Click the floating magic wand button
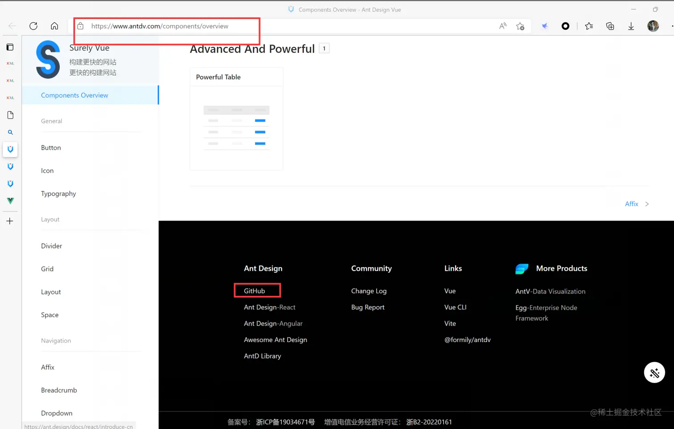This screenshot has width=674, height=429. 654,372
